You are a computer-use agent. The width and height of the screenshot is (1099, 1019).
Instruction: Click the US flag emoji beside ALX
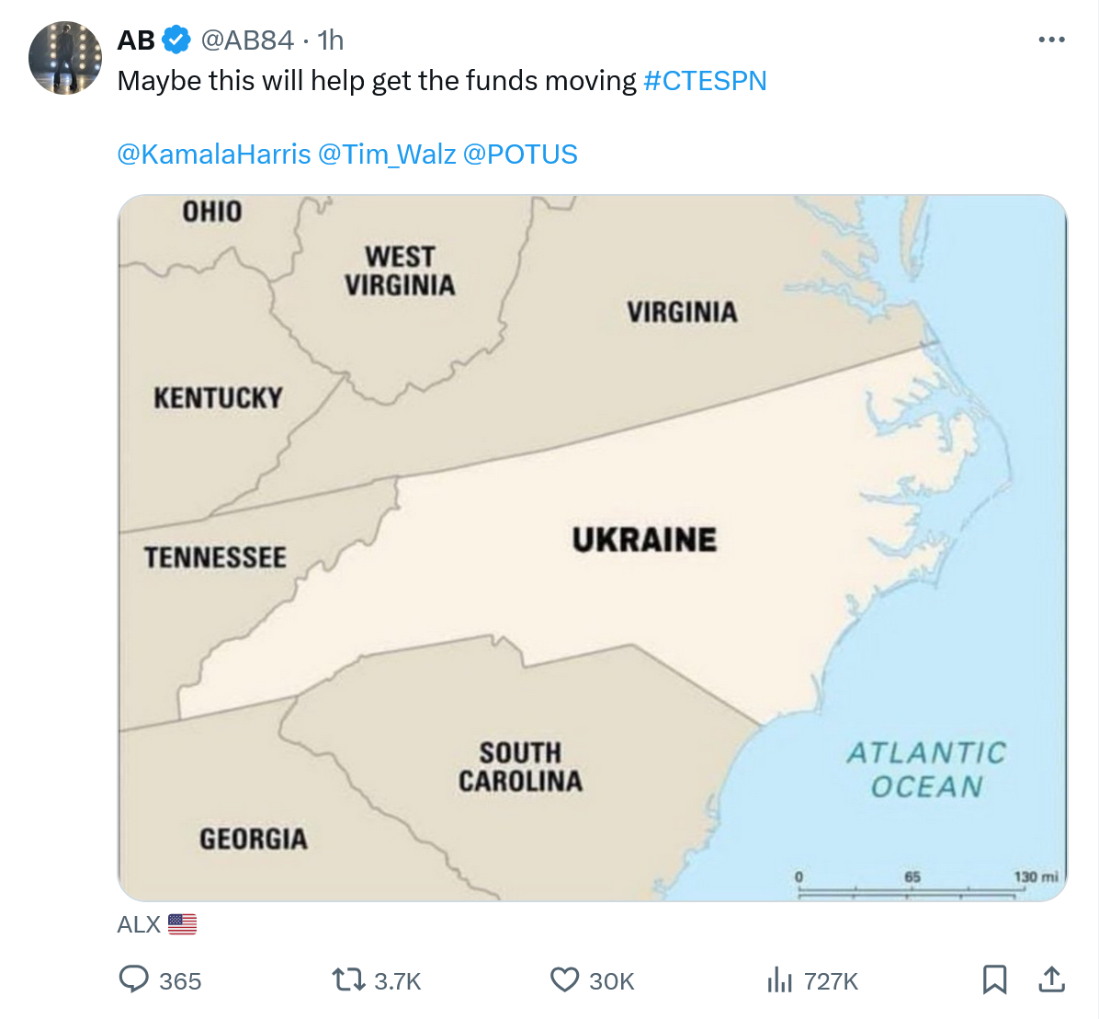point(183,924)
